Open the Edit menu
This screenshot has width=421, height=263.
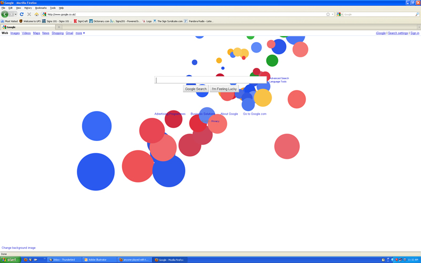click(11, 8)
